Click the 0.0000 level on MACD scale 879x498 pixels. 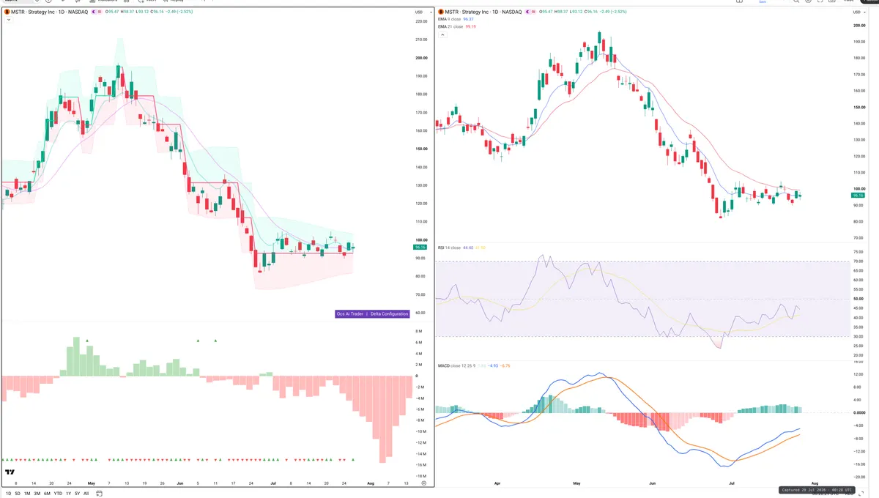click(x=858, y=412)
